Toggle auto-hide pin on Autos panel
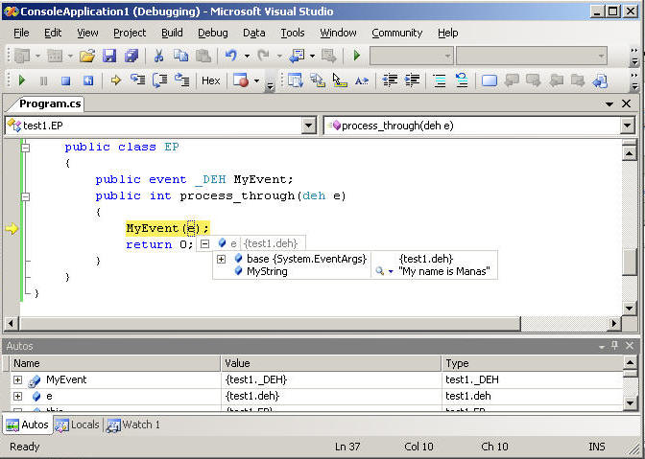 (x=615, y=346)
